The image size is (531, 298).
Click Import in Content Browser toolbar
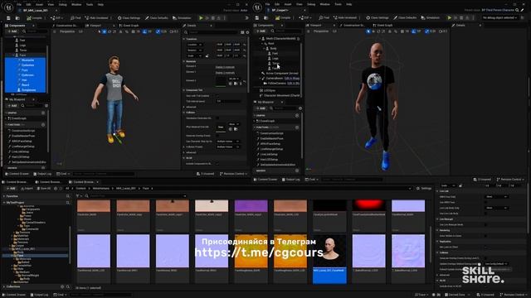coord(26,188)
